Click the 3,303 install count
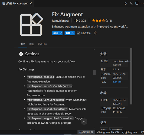 80,21
